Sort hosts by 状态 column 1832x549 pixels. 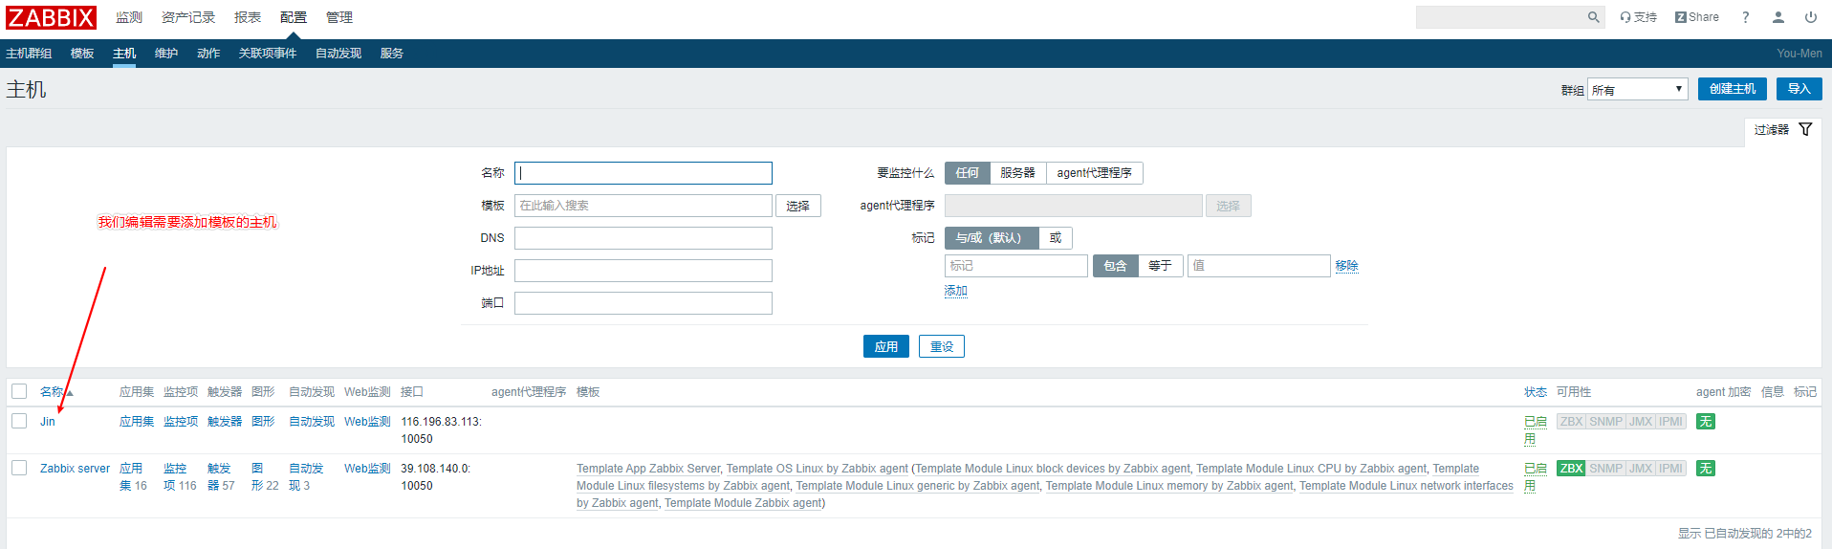(x=1535, y=392)
